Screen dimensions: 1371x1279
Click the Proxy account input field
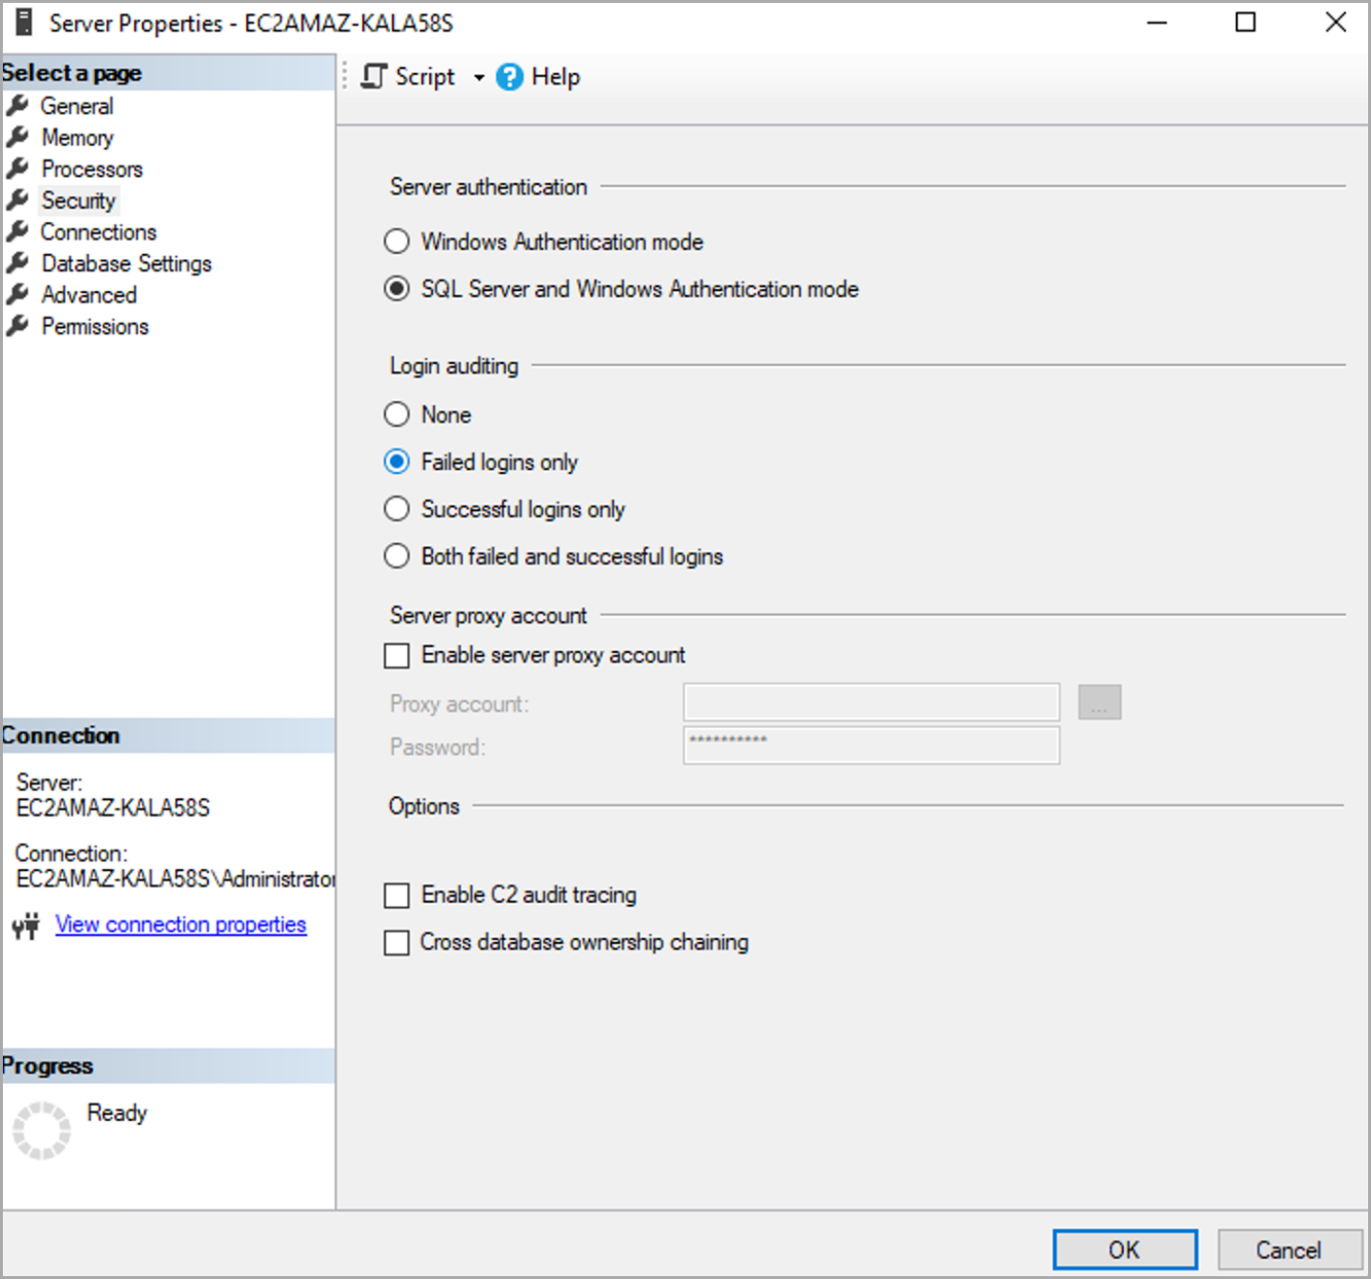(871, 702)
